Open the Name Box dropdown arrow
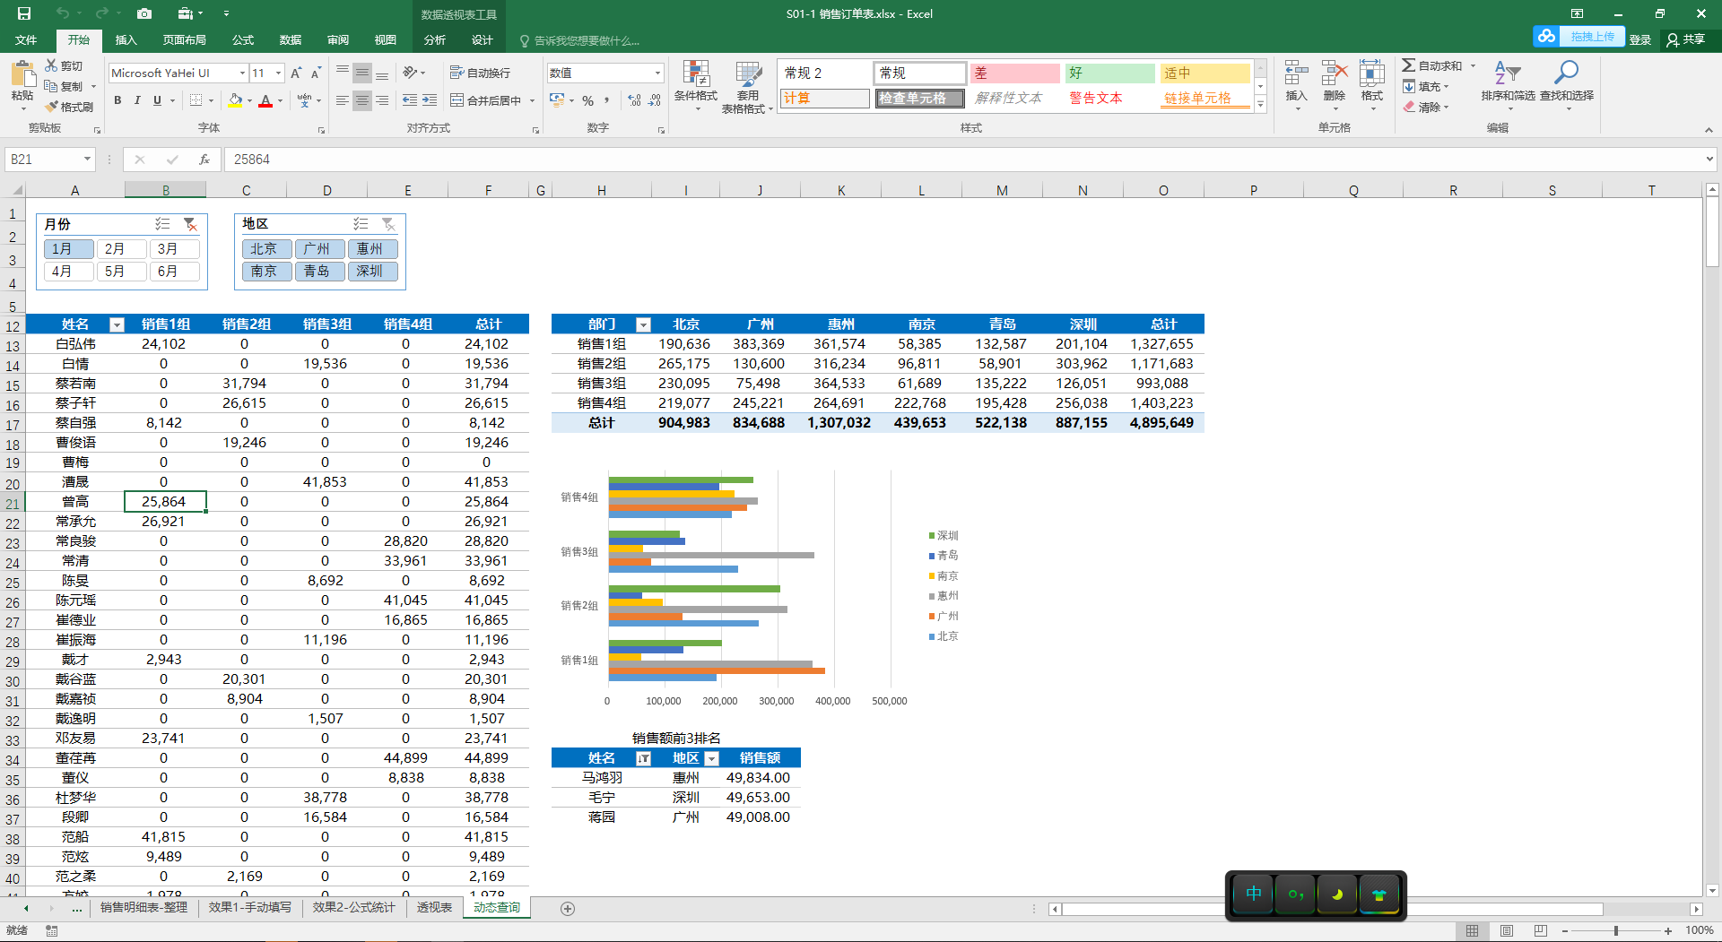Screen dimensions: 1722x942 [x=87, y=160]
